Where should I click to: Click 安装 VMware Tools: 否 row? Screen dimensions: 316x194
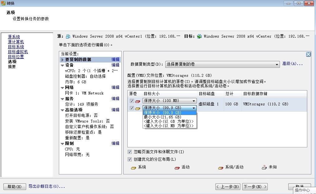point(87,121)
